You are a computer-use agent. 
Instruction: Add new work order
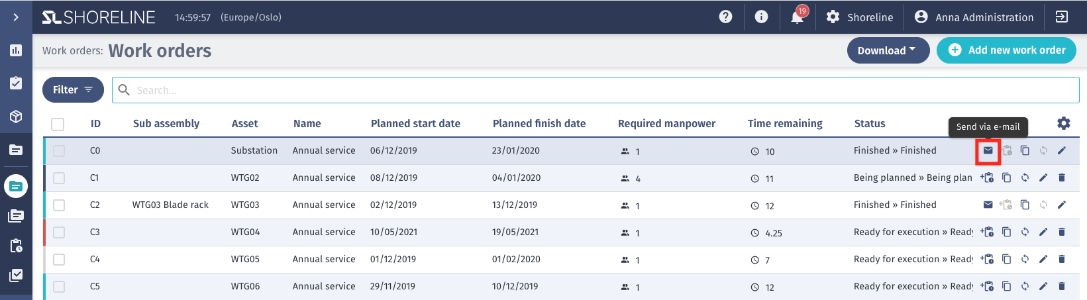pos(1006,50)
